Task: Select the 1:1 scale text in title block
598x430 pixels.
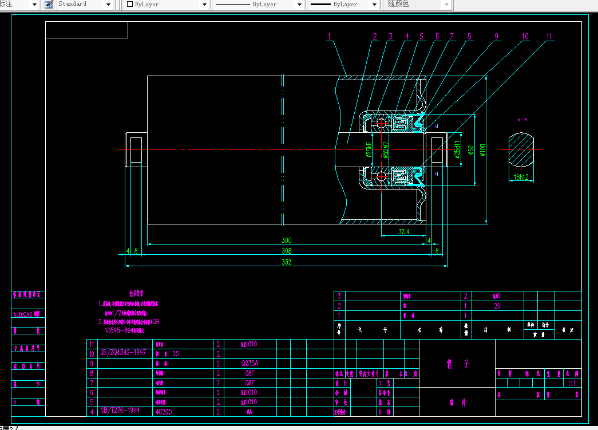Action: pos(571,382)
